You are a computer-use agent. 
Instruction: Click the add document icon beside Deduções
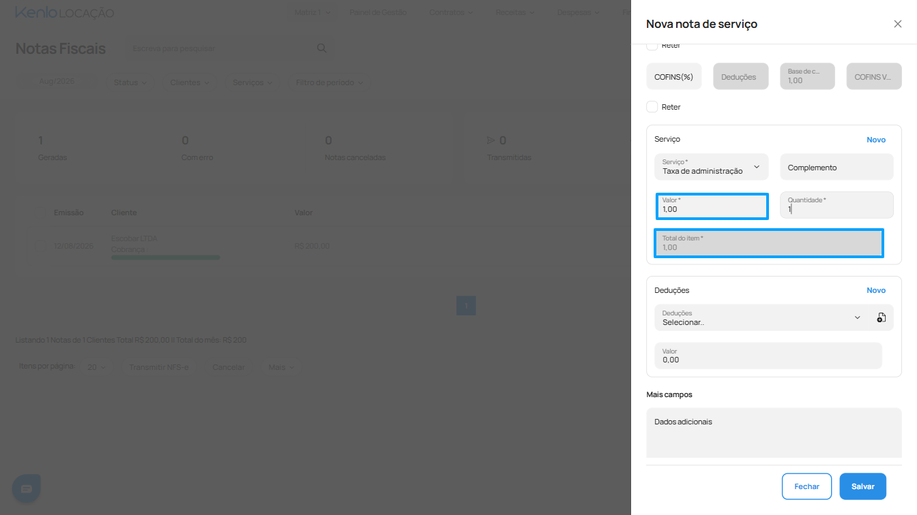[882, 317]
